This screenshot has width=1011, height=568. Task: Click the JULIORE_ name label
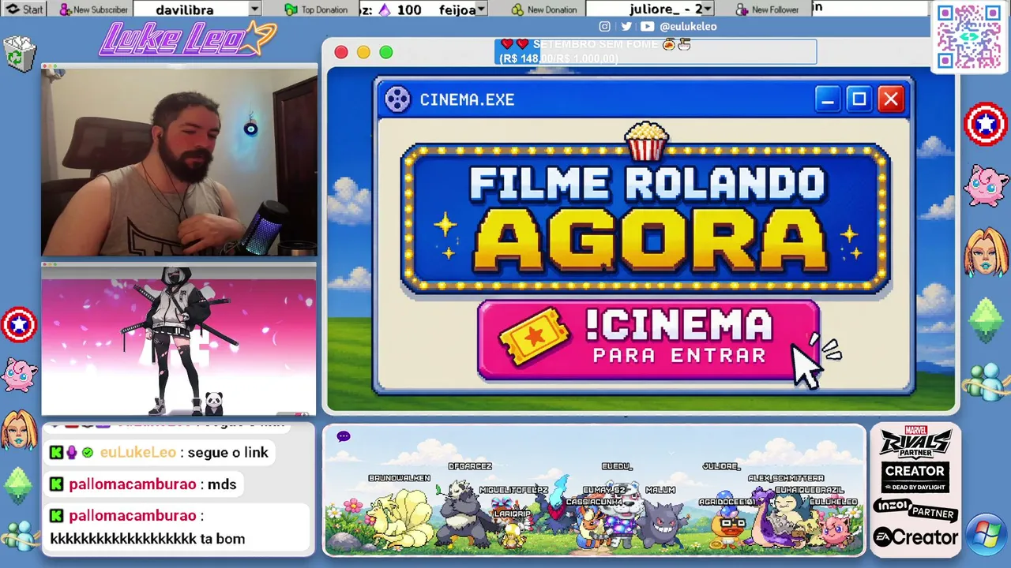(721, 466)
